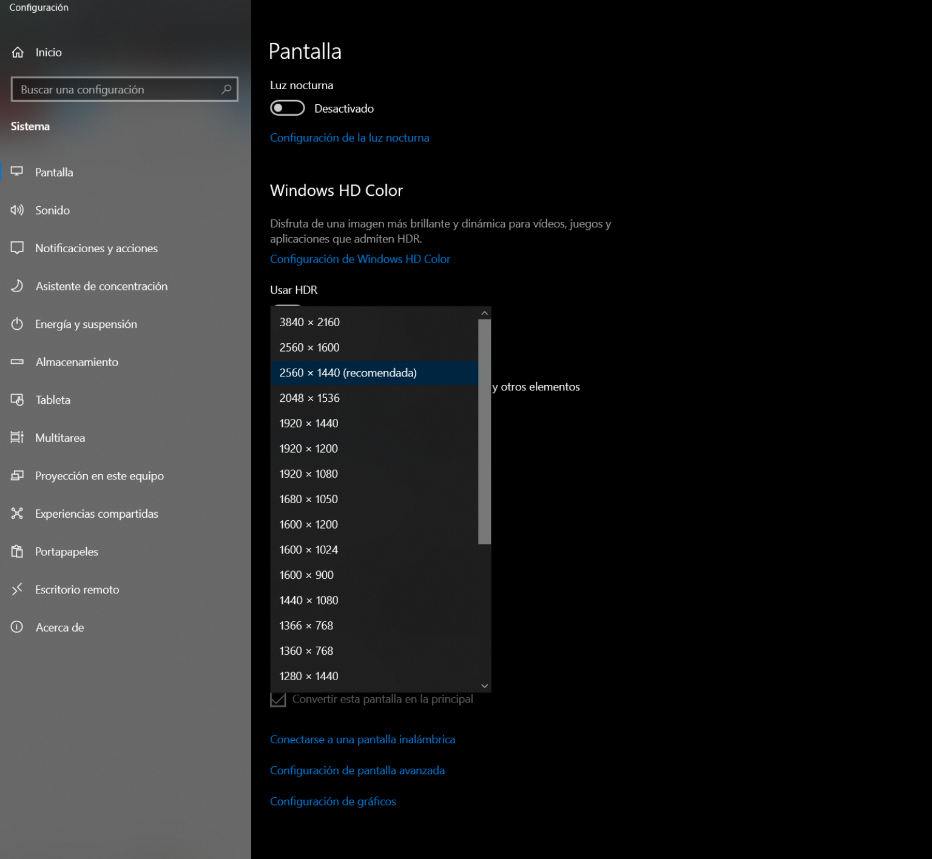Screen dimensions: 932x859
Task: Toggle the Luz nocturna switch
Action: (287, 108)
